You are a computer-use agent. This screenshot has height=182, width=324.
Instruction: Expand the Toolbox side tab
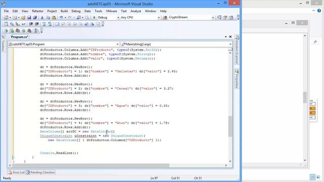pyautogui.click(x=3, y=43)
